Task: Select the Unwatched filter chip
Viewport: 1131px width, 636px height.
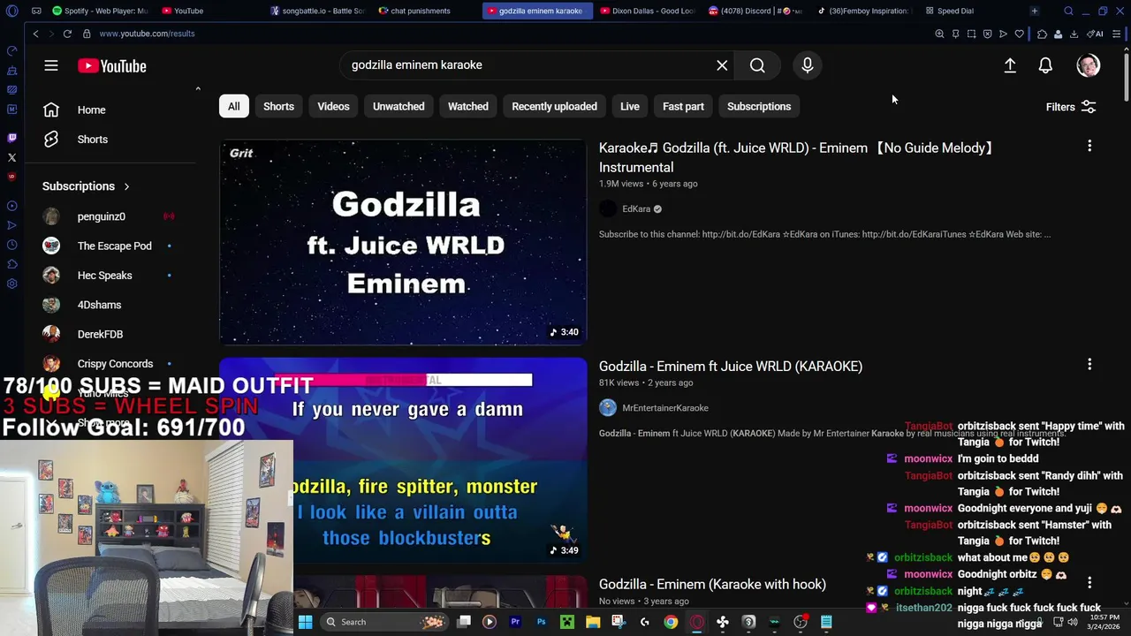Action: pos(399,106)
